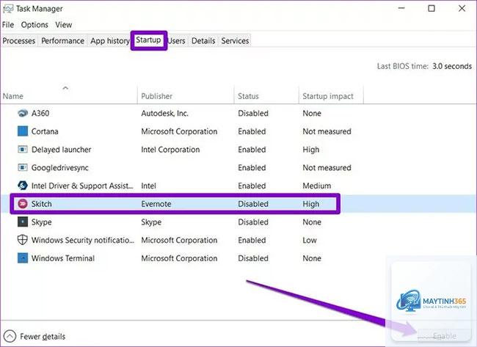Image resolution: width=477 pixels, height=347 pixels.
Task: Switch to the Performance tab
Action: [x=62, y=41]
